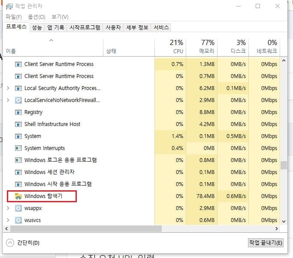Click the Windows 시작 응용 프로그램 icon
This screenshot has width=293, height=258.
18,184
